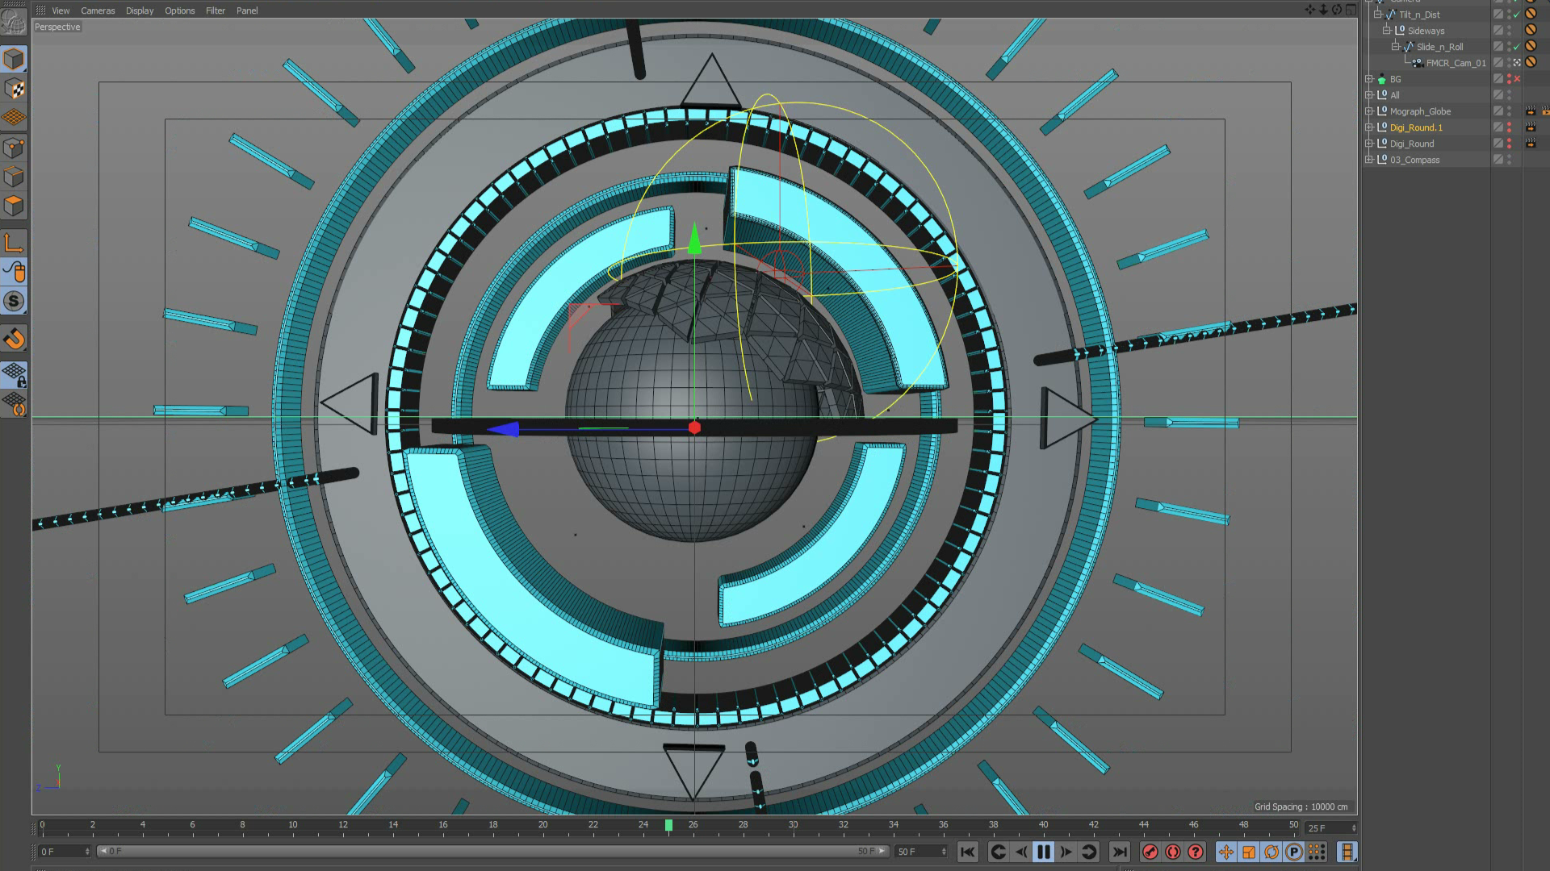Toggle parameter keyframe recording P icon
The image size is (1550, 871).
click(1293, 852)
